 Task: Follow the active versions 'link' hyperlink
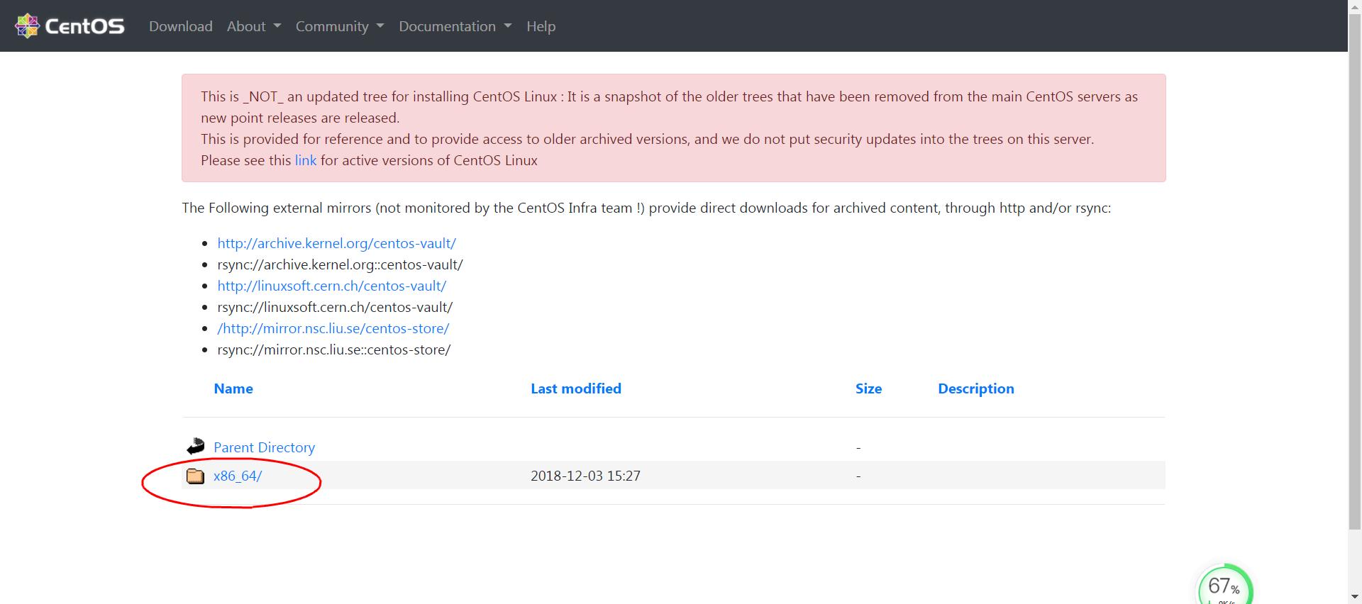point(305,160)
